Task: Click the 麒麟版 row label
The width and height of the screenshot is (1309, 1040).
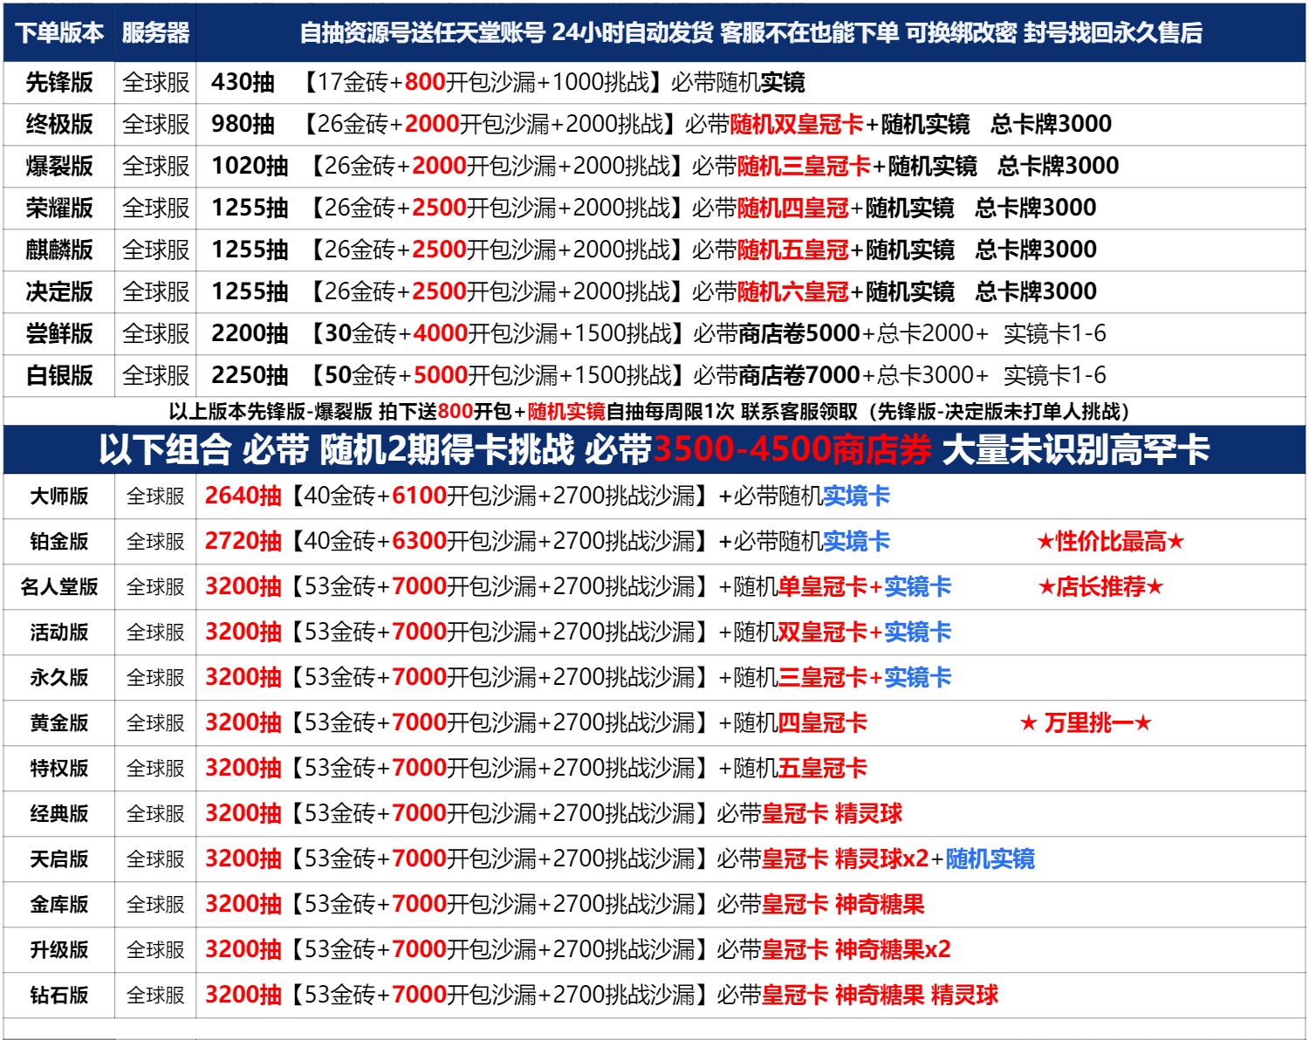Action: (58, 250)
